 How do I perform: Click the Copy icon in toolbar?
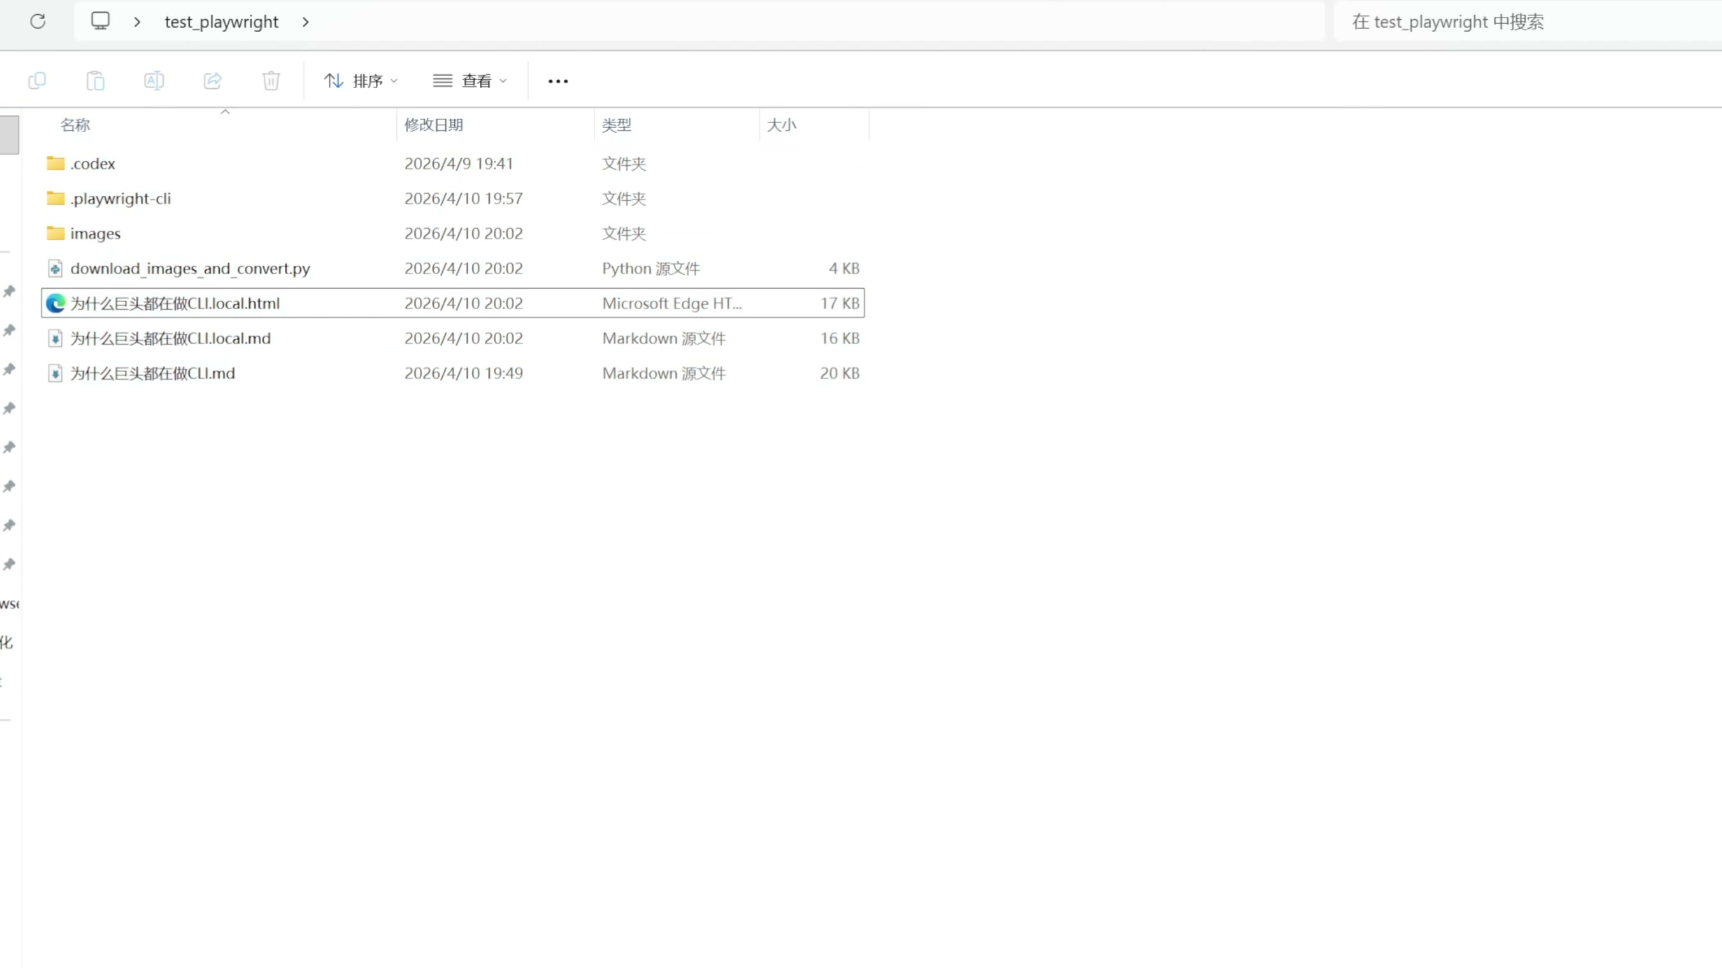[x=37, y=81]
